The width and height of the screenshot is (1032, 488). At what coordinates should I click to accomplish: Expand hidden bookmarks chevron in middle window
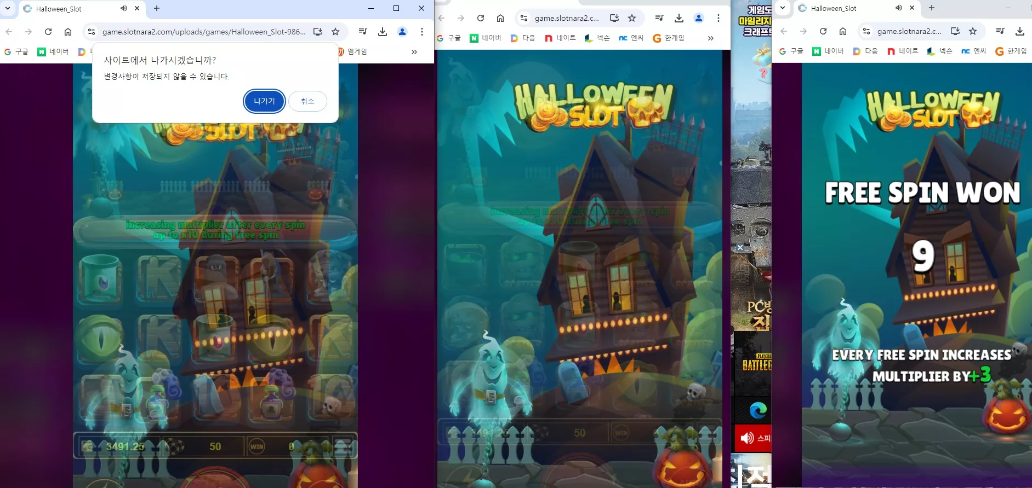coord(711,38)
